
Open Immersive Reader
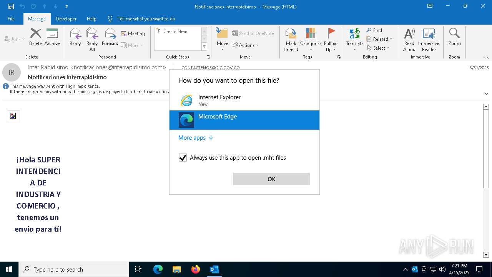pos(429,40)
